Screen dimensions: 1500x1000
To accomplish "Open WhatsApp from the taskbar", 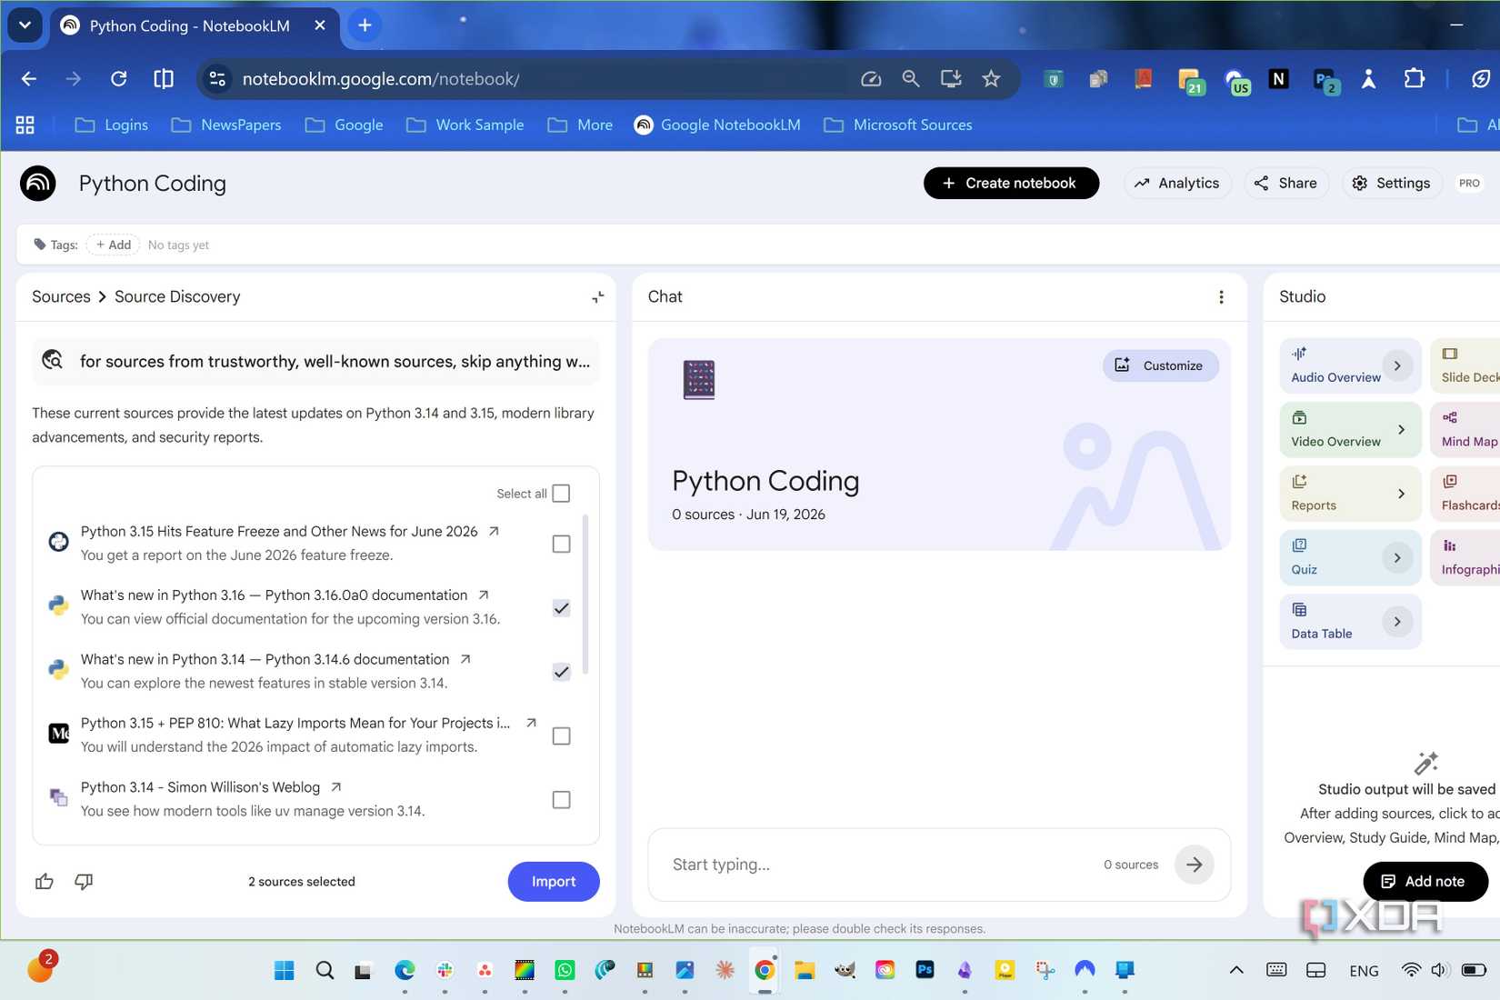I will 565,970.
